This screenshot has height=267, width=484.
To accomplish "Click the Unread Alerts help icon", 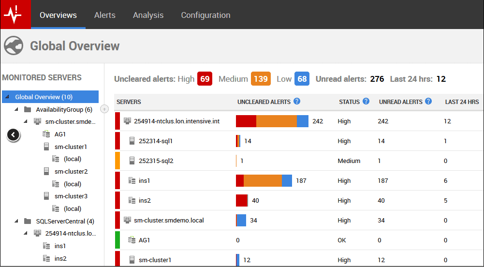I will pyautogui.click(x=429, y=102).
